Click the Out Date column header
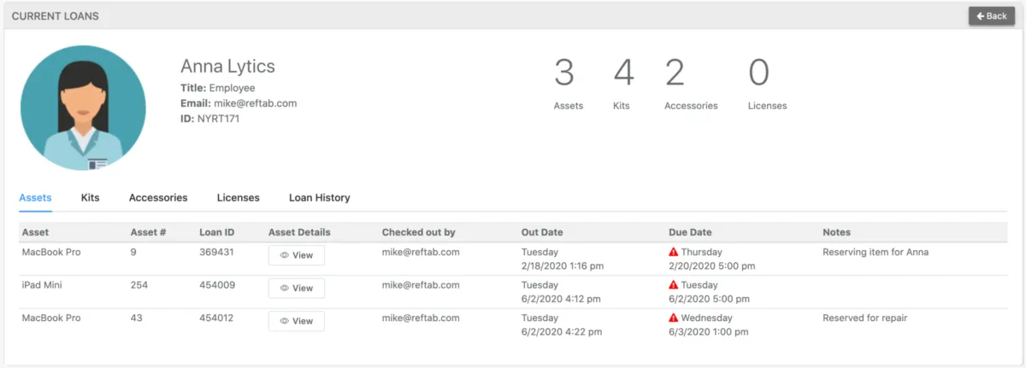 point(541,232)
